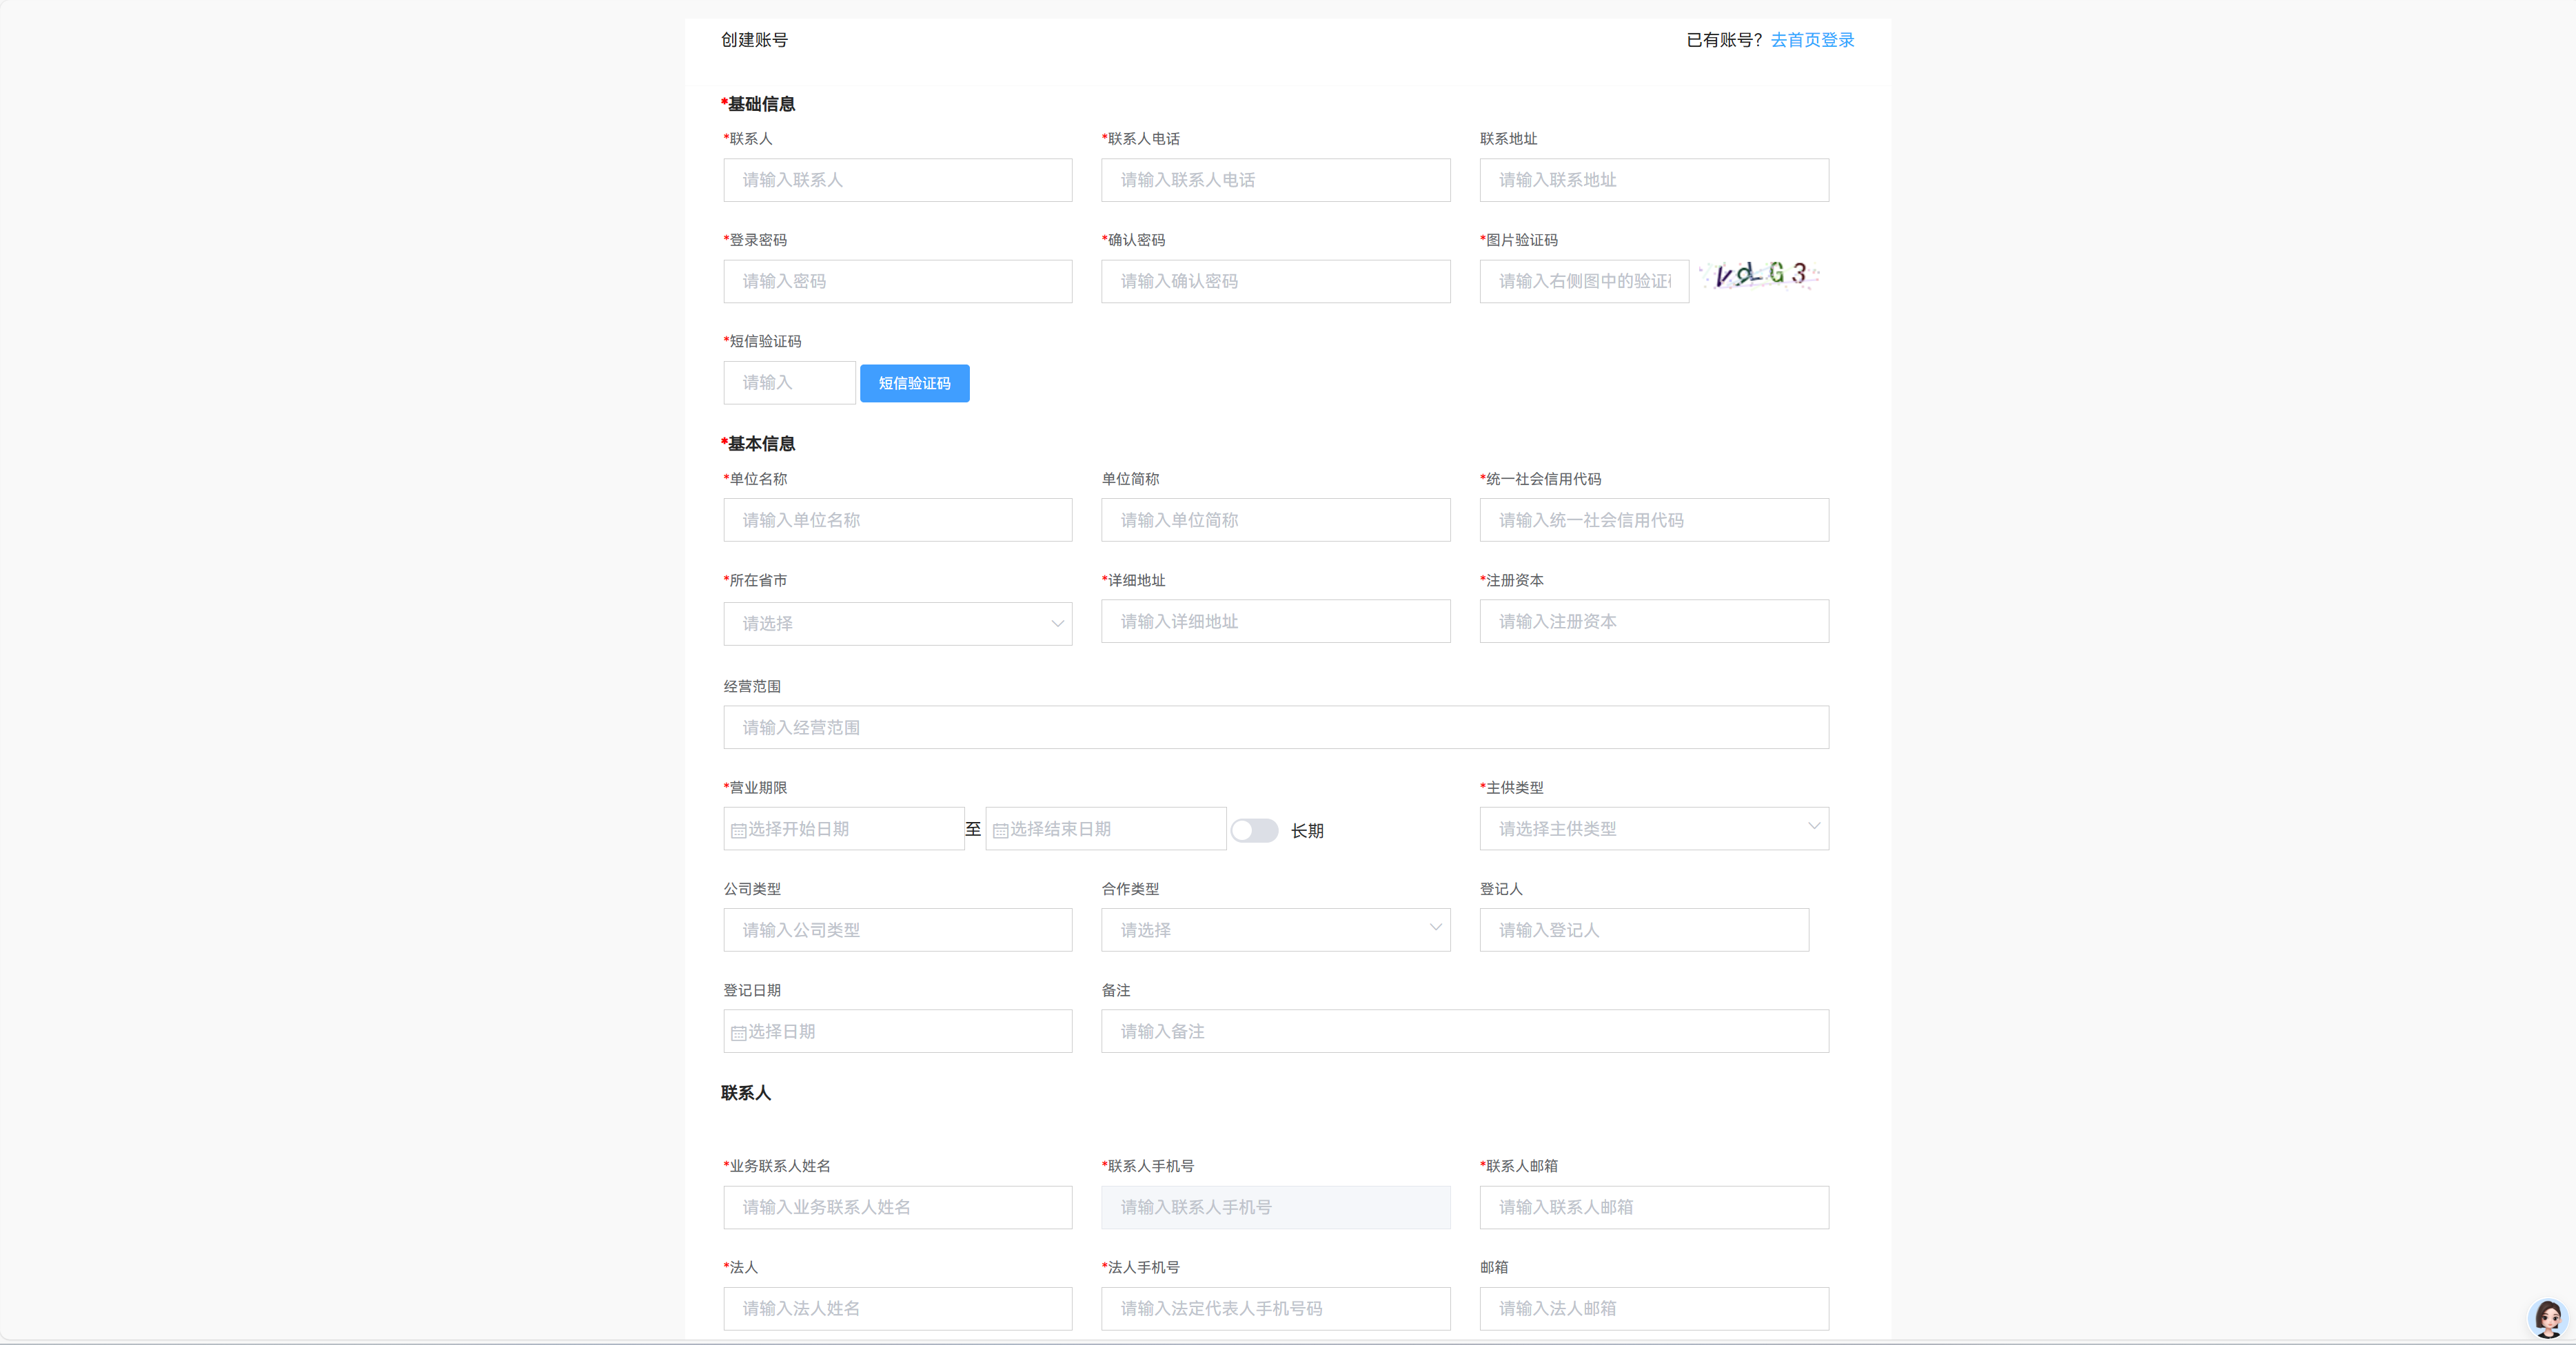Open the customer service avatar icon
Screen dimensions: 2576x1345
point(2547,1318)
